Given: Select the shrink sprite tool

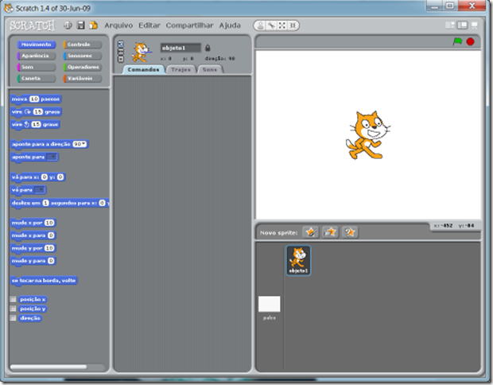Looking at the screenshot, I should (292, 25).
